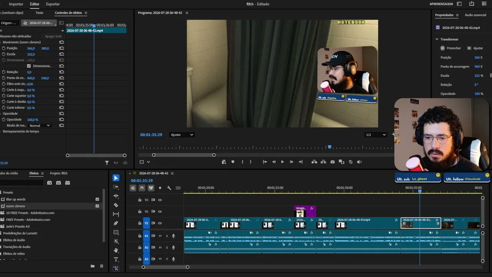Toggle Rotação animation stopwatch
Screen dimensions: 492x277
coord(3,72)
